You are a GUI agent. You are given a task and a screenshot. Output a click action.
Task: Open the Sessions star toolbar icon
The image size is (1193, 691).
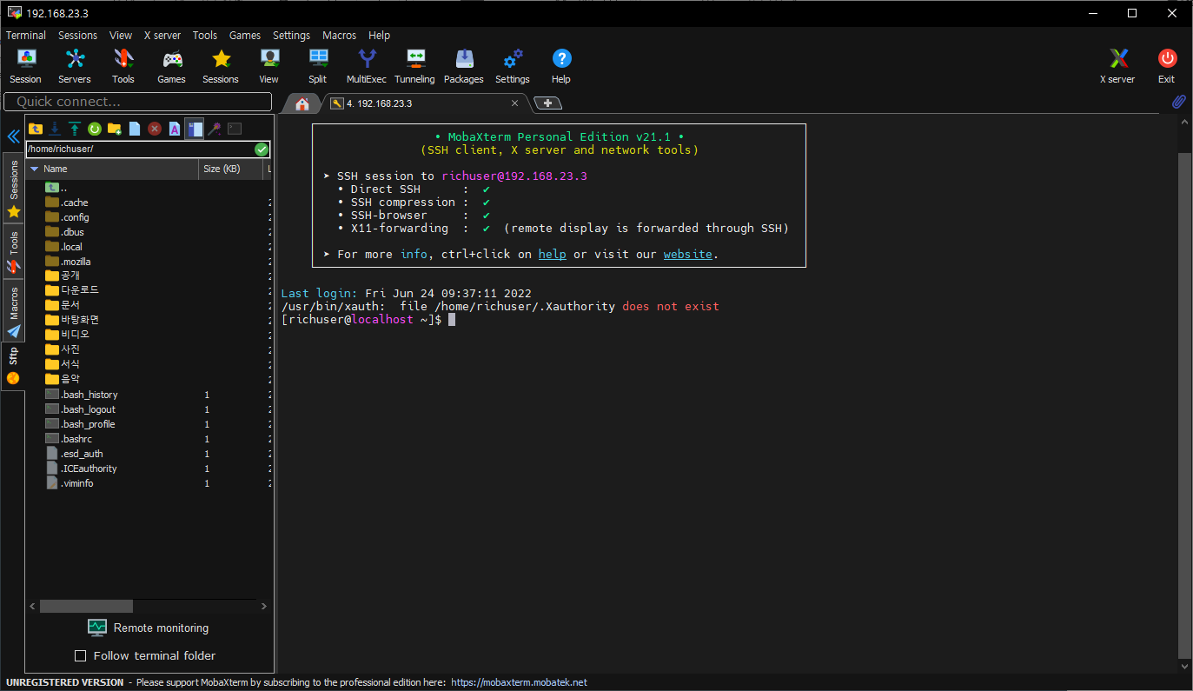point(221,65)
